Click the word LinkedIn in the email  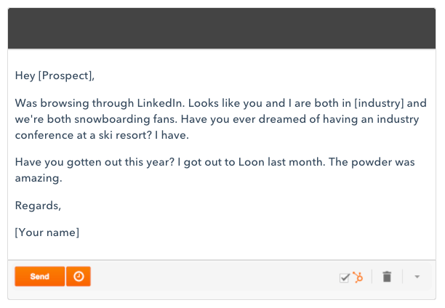[161, 103]
